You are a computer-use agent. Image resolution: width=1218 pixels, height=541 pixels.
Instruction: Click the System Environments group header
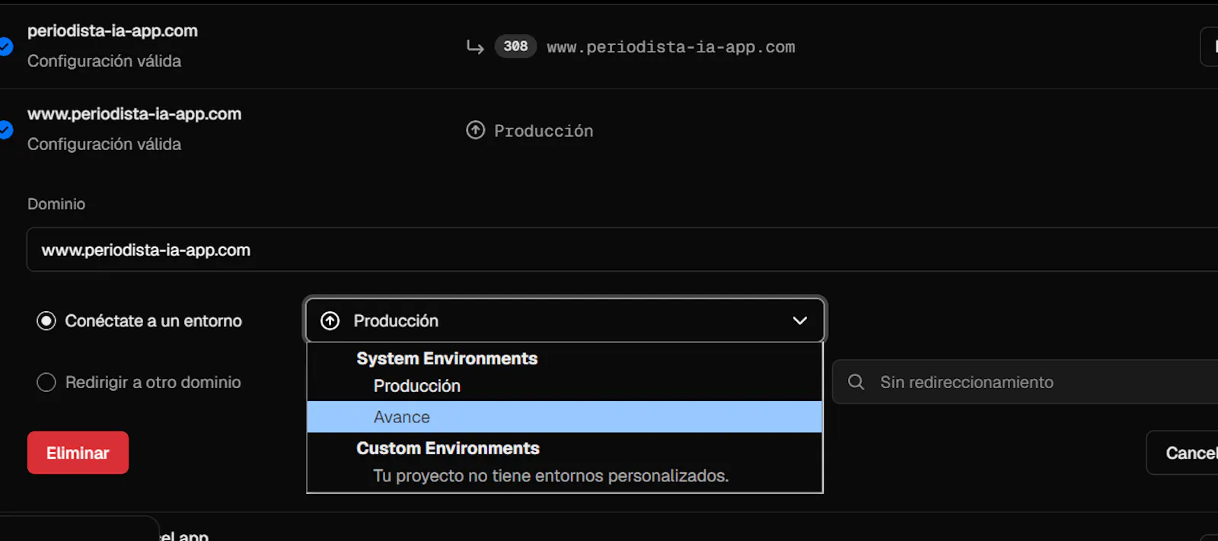tap(447, 358)
